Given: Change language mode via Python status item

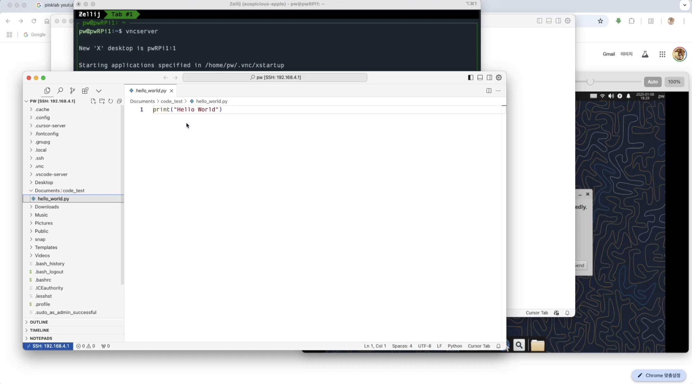Looking at the screenshot, I should (454, 346).
